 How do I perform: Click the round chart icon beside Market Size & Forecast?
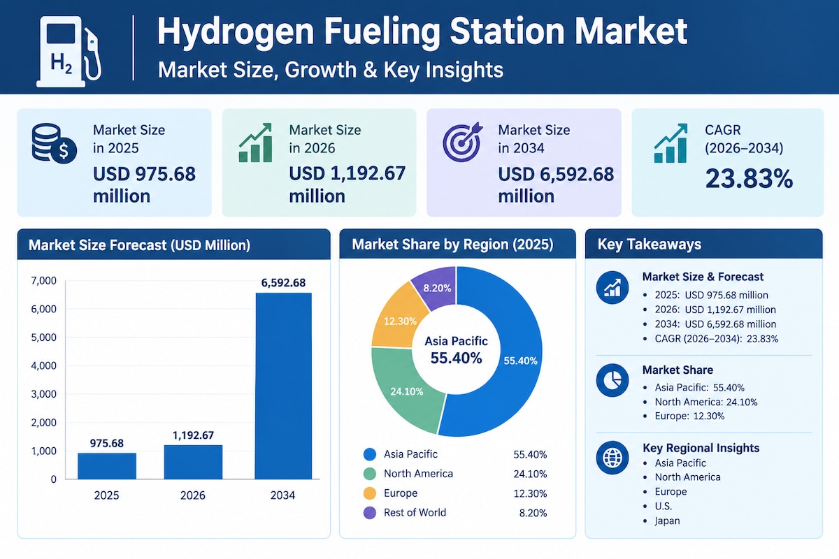click(x=612, y=287)
